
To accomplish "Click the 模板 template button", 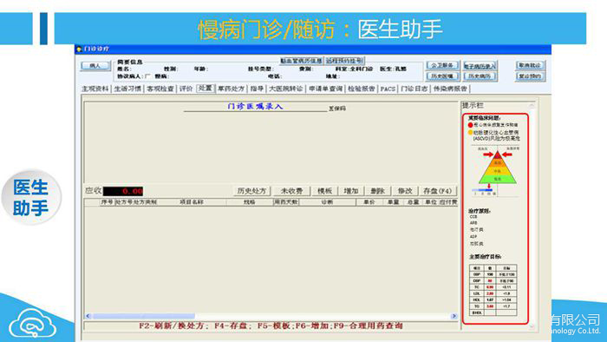I will (324, 191).
